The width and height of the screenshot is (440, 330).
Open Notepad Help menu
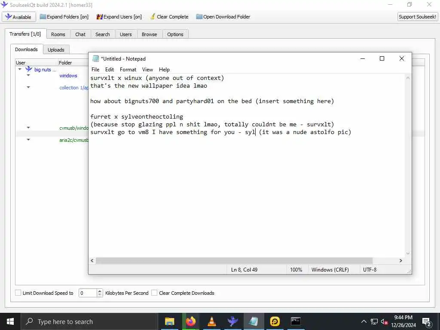pyautogui.click(x=164, y=70)
